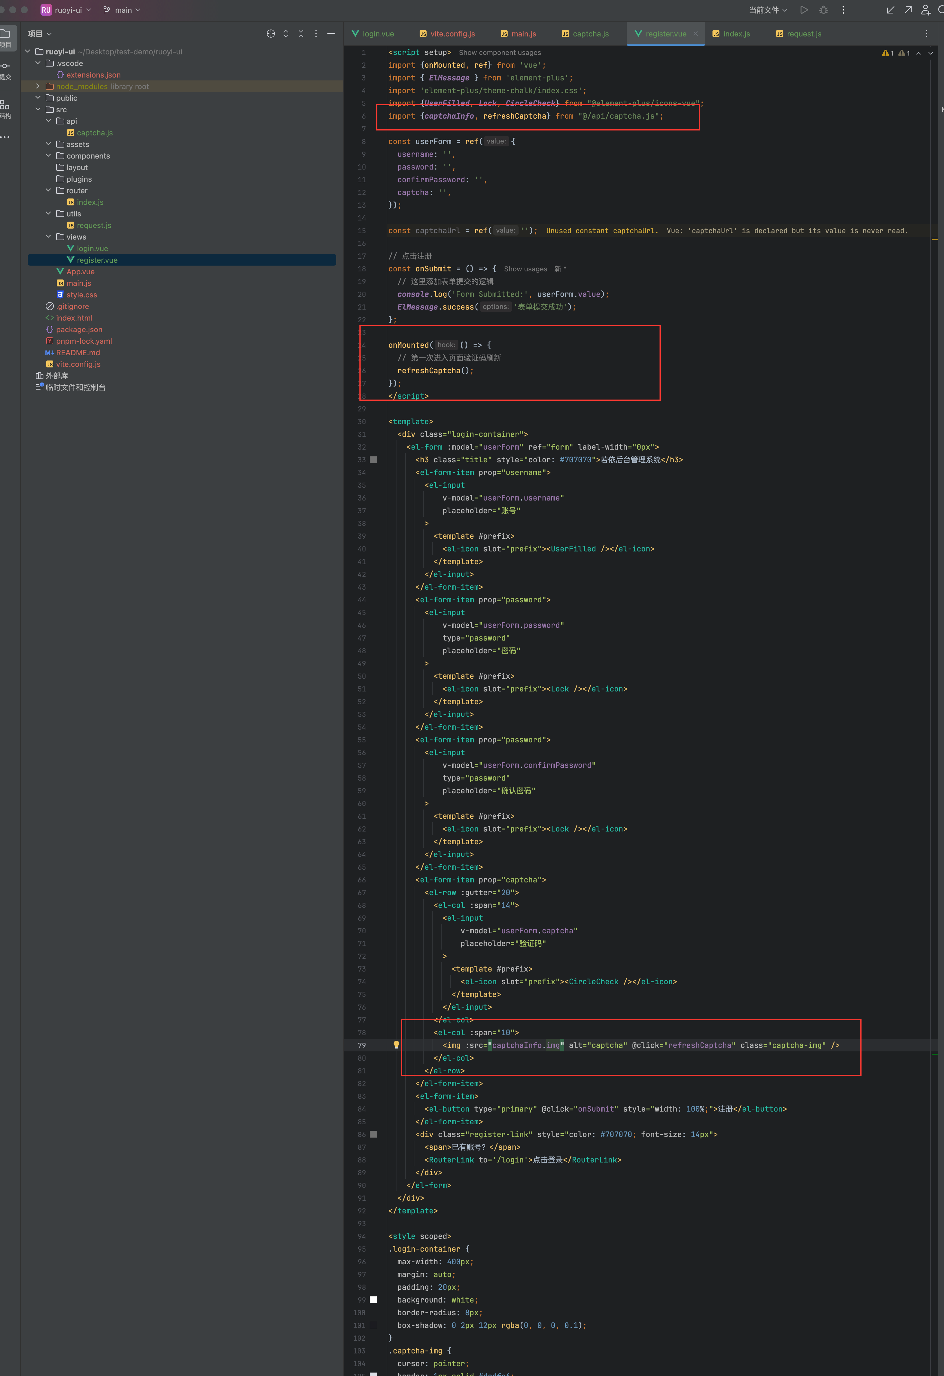Open editor tab bar options menu
The height and width of the screenshot is (1376, 944).
pyautogui.click(x=927, y=34)
